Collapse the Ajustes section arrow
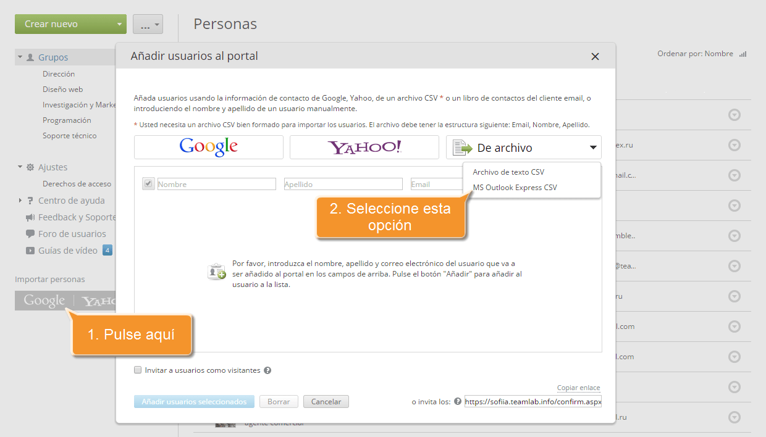This screenshot has height=437, width=766. (x=20, y=167)
